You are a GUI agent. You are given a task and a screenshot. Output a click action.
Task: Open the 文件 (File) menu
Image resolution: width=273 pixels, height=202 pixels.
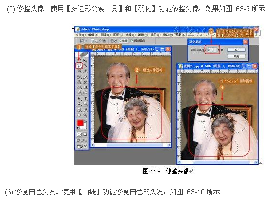81,35
